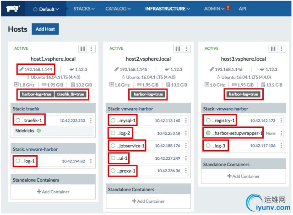Screen dimensions: 293x215
Task: Open actions menu for traefik-1 container
Action: pos(91,121)
